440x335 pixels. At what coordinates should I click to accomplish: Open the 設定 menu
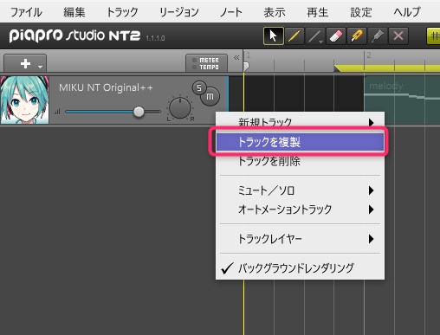[361, 12]
